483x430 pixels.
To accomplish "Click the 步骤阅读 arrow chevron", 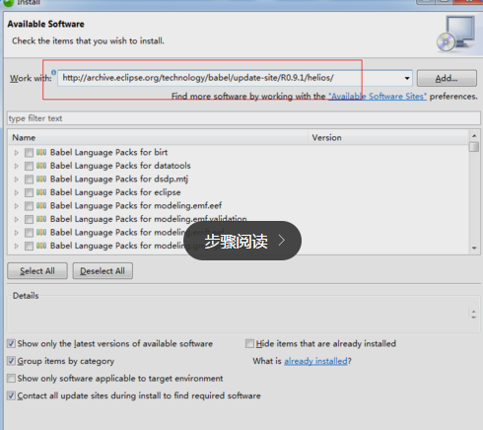I will click(282, 241).
